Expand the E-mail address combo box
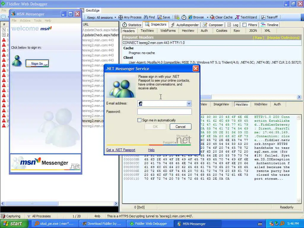 (189, 104)
